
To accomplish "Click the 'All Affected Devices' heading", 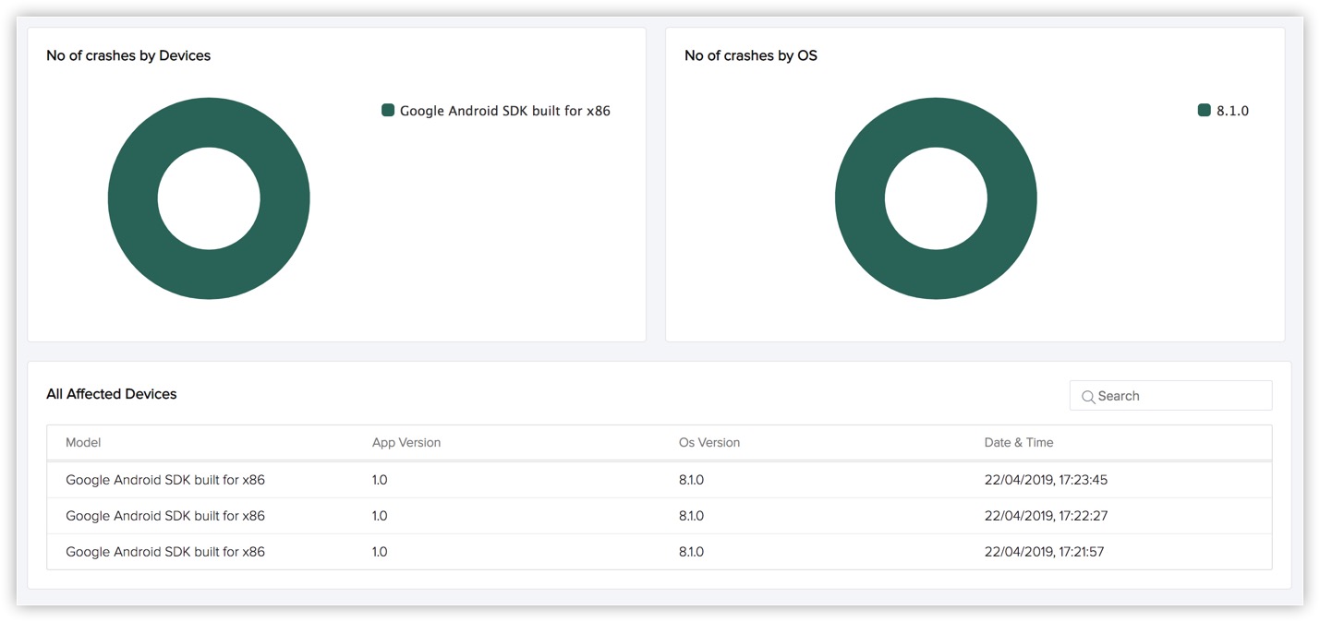I will [x=112, y=394].
